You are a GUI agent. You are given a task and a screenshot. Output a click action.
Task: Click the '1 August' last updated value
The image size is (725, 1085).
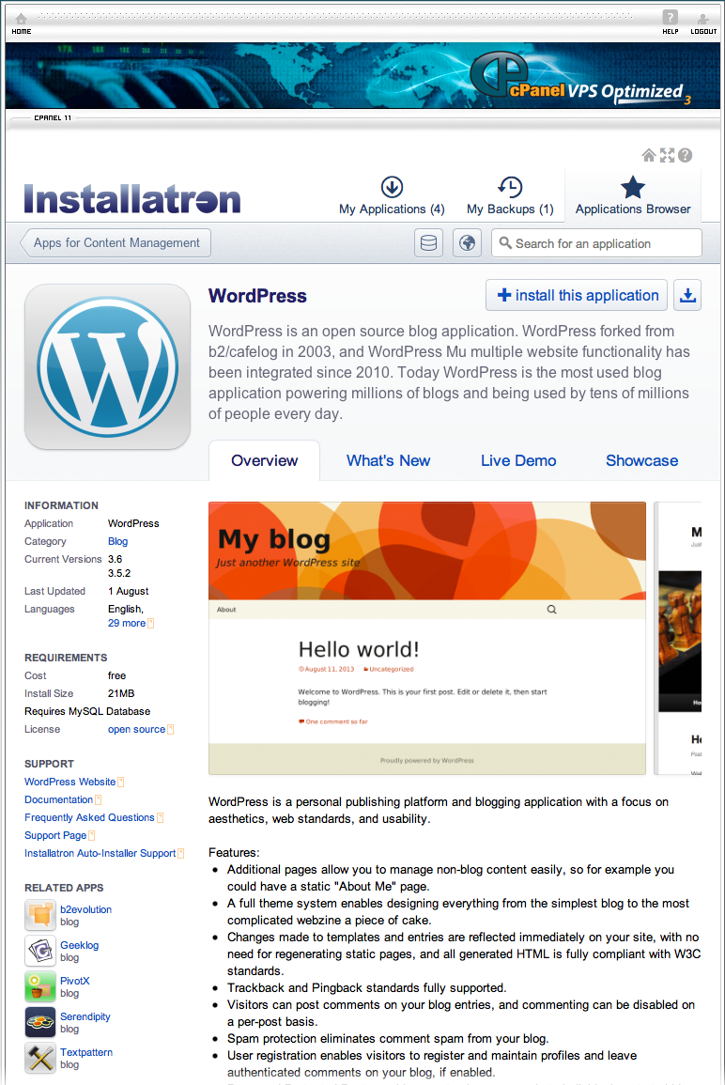point(128,591)
